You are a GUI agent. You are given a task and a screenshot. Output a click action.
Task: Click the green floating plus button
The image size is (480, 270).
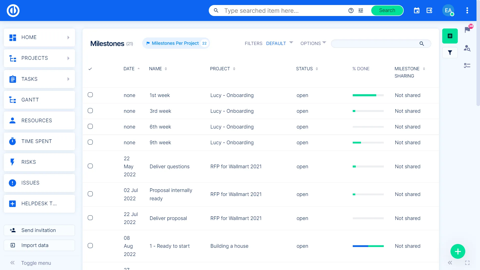tap(457, 251)
